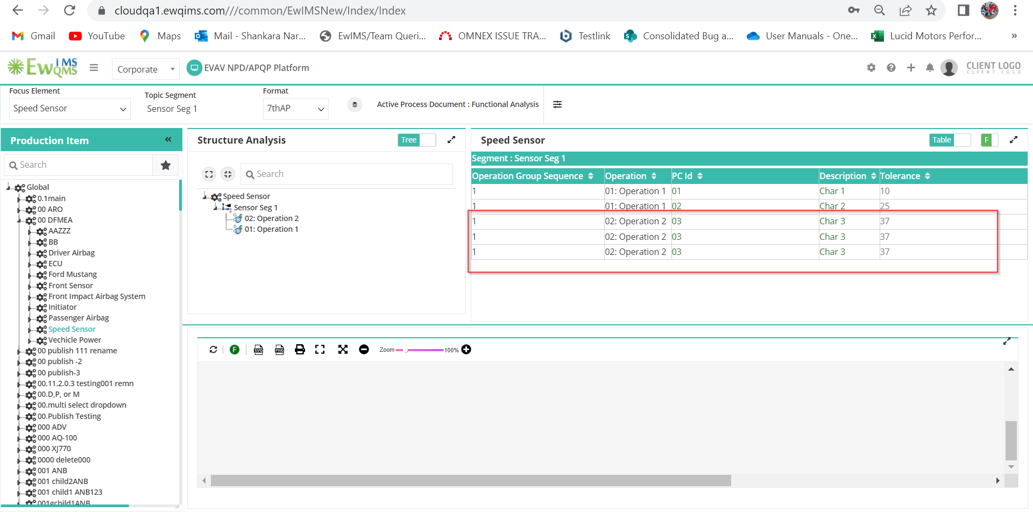Toggle the Tree view switch
Screen dimensions: 1033x512
click(417, 140)
